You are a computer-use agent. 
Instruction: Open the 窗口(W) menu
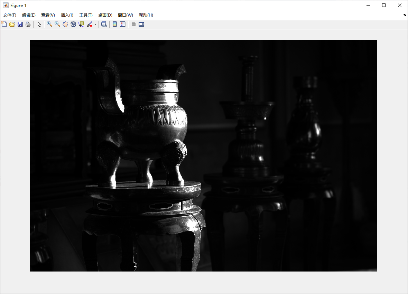[x=125, y=15]
